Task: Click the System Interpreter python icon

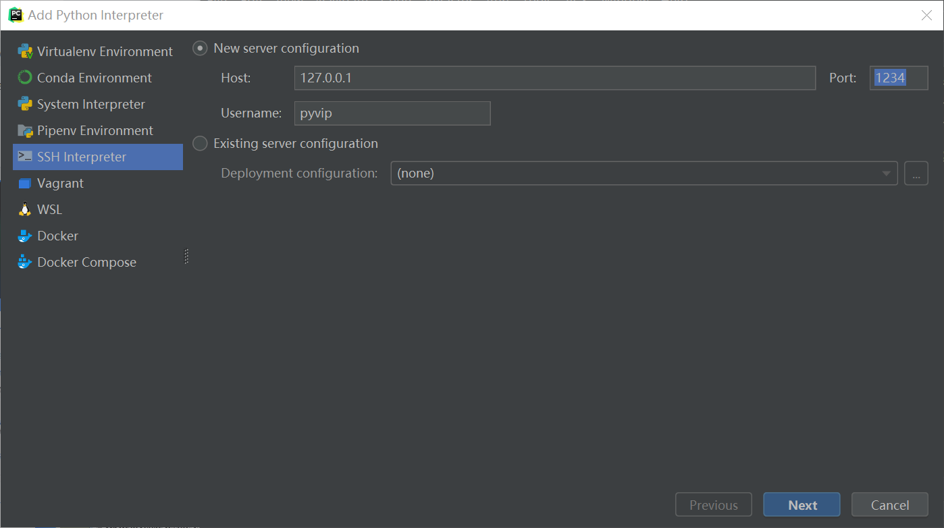Action: point(25,104)
